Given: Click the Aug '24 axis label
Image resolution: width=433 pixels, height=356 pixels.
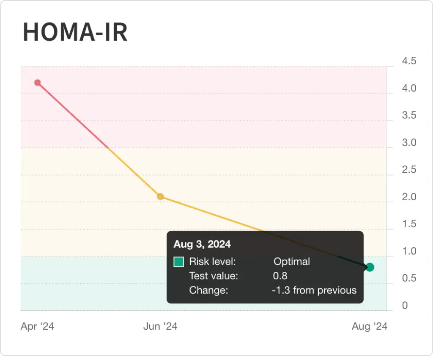Looking at the screenshot, I should click(x=370, y=326).
